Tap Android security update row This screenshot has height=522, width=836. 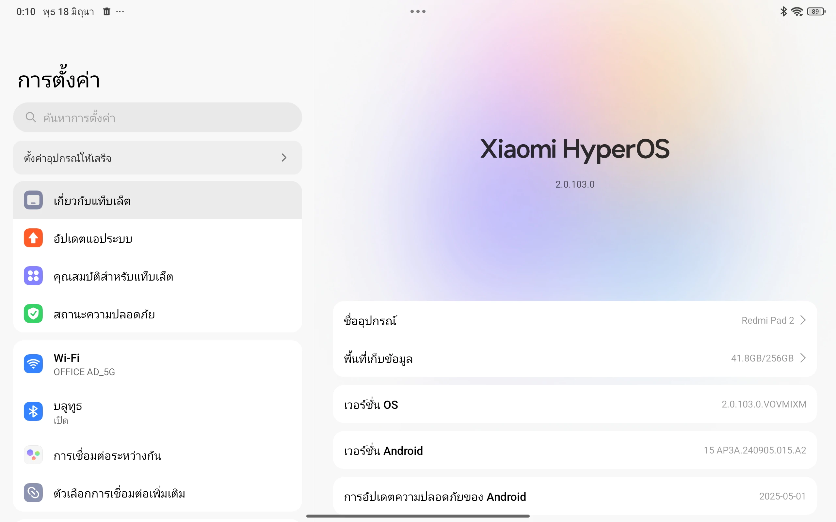click(575, 497)
